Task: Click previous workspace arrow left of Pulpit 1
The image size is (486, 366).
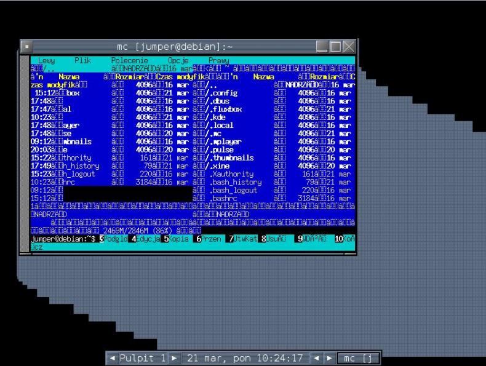Action: (112, 358)
